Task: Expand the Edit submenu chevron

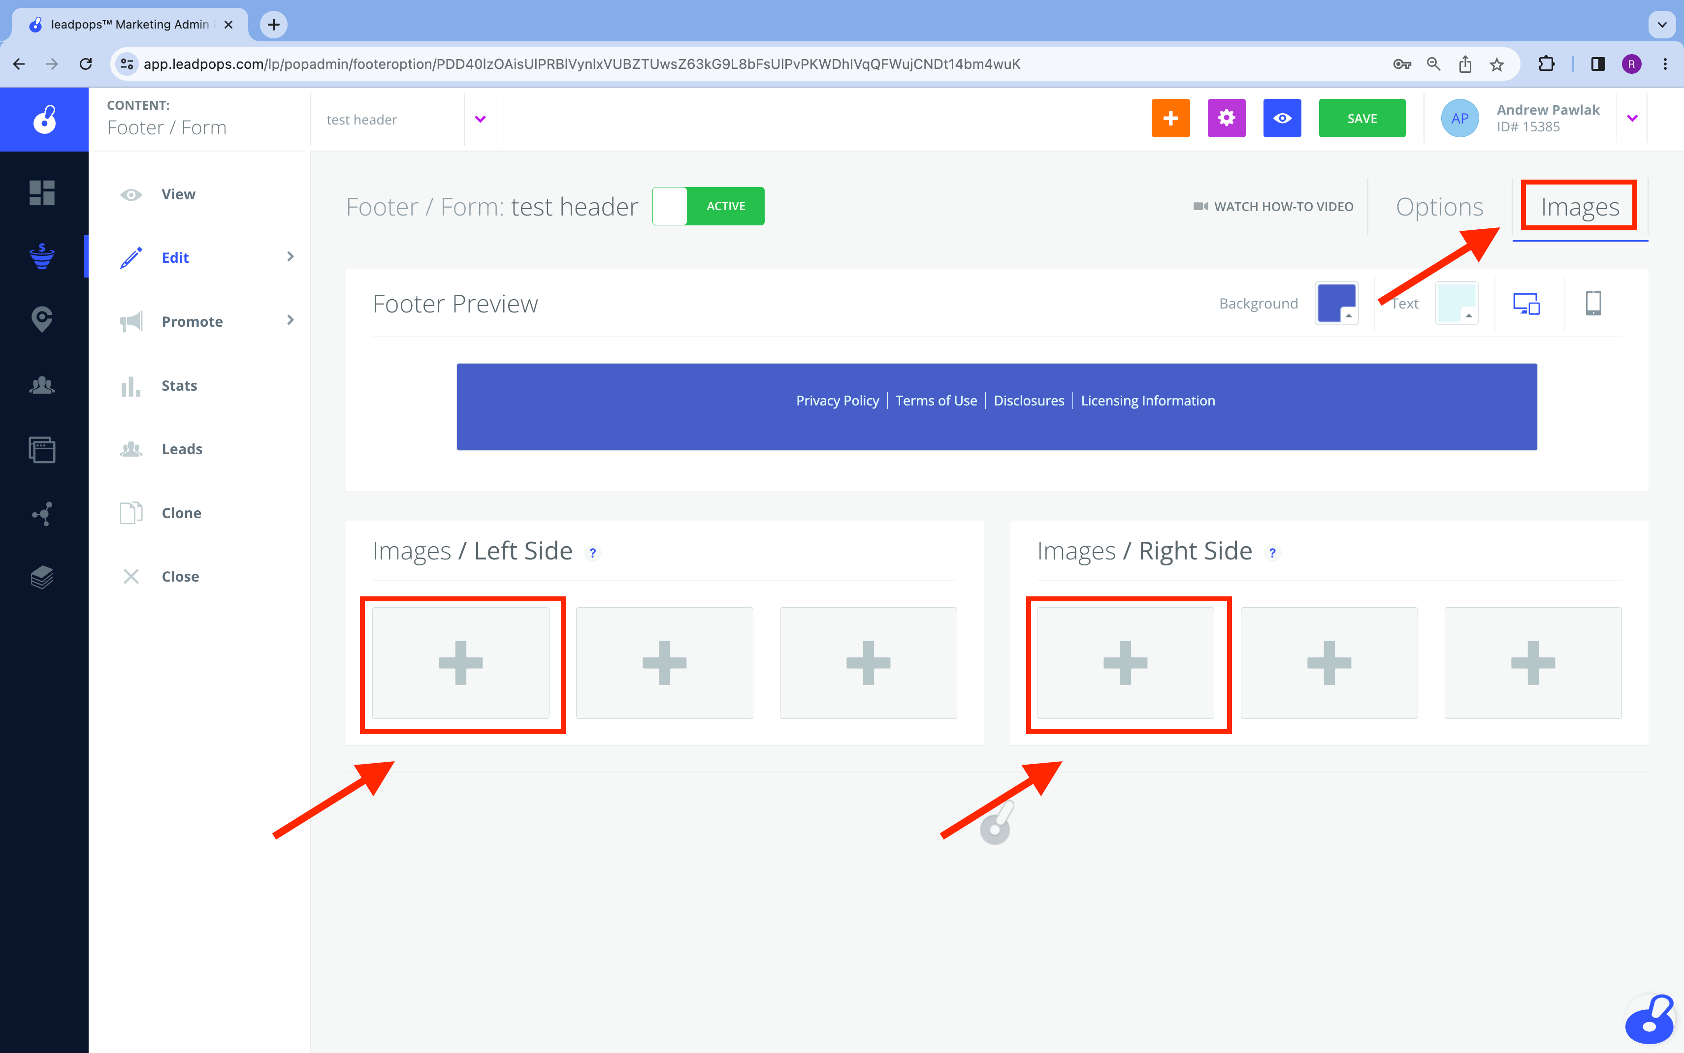Action: 291,257
